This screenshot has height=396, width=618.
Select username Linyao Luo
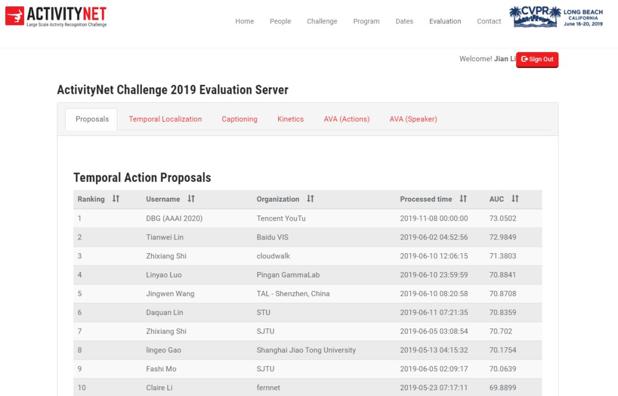tap(164, 275)
